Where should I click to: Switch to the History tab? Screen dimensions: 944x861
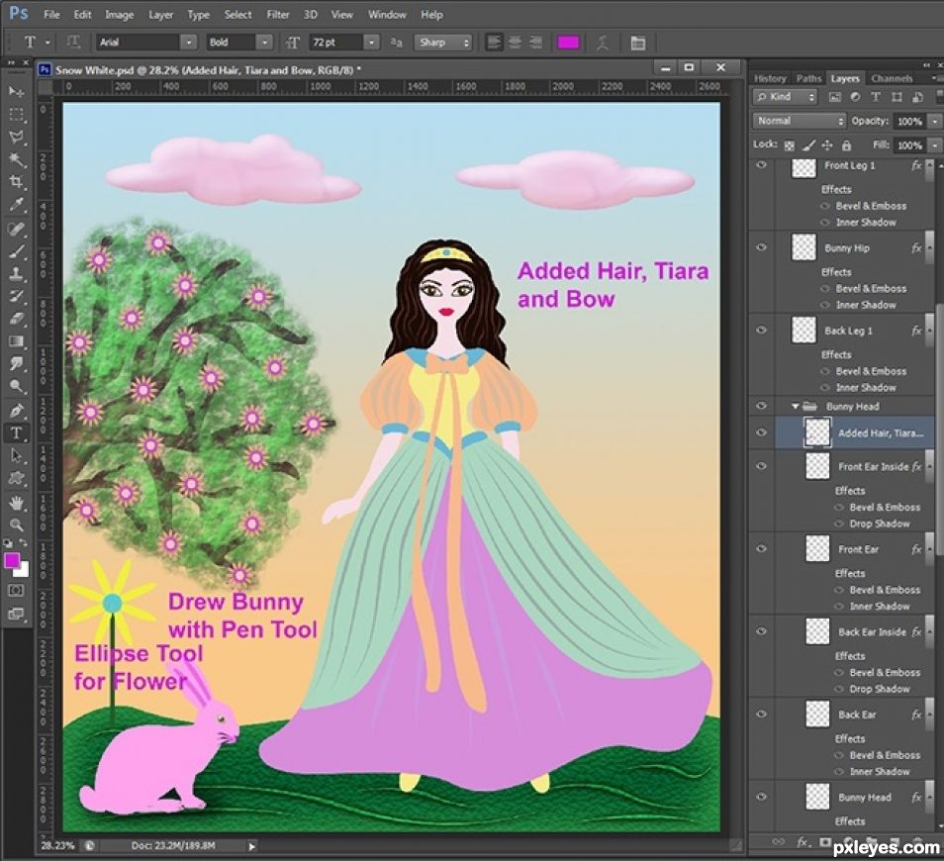coord(770,78)
